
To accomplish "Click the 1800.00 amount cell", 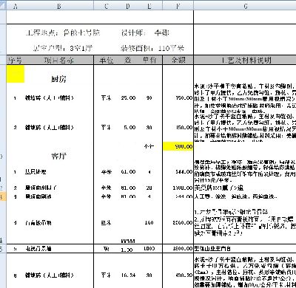I will pyautogui.click(x=178, y=249).
